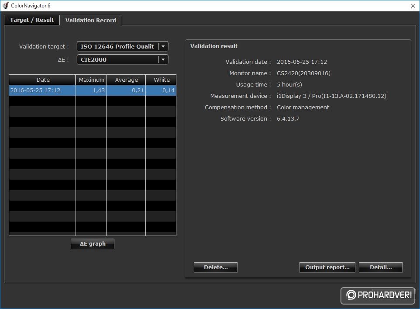Select the Validation Record tab

pyautogui.click(x=91, y=20)
